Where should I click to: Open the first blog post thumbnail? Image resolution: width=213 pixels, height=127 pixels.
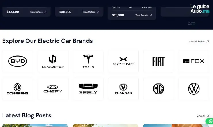(35, 126)
